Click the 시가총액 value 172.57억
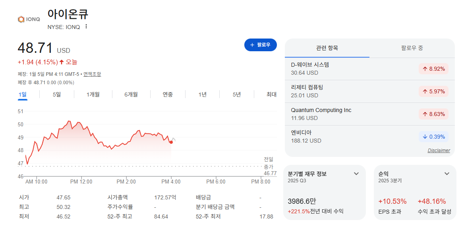Screen dimensions: 464x228 tap(165, 197)
